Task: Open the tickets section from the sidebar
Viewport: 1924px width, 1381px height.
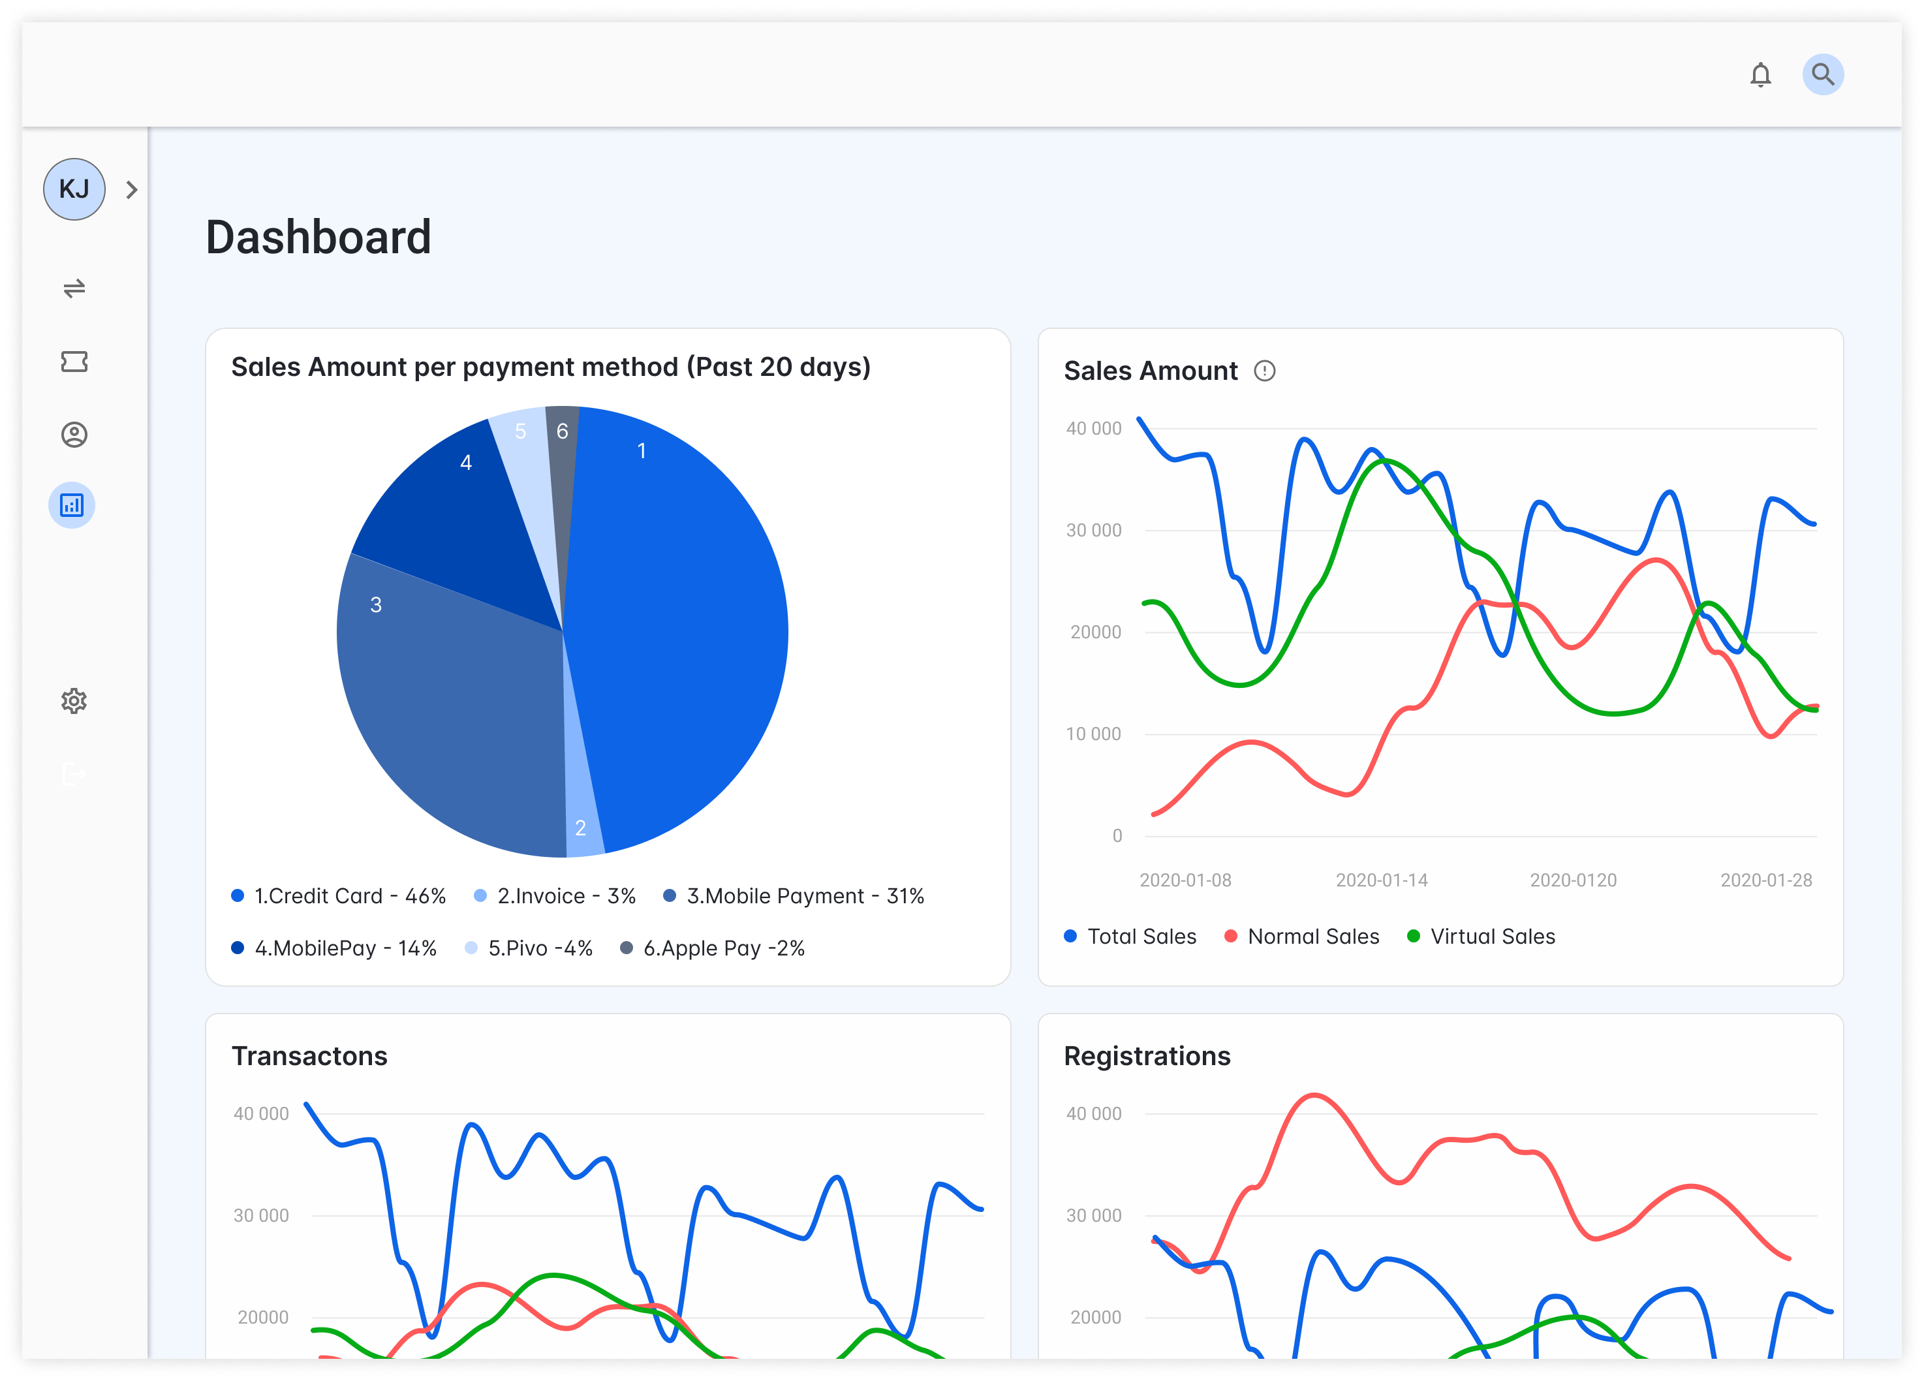Action: coord(74,362)
